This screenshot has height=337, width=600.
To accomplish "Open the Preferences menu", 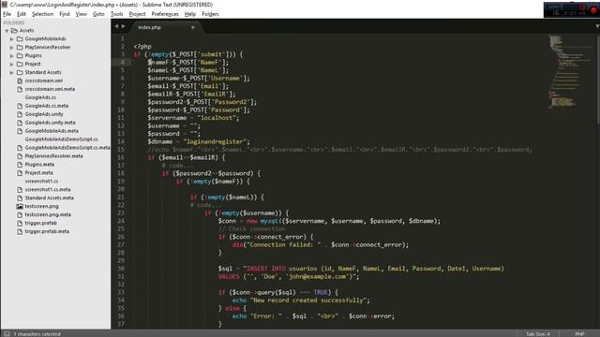I will [165, 14].
